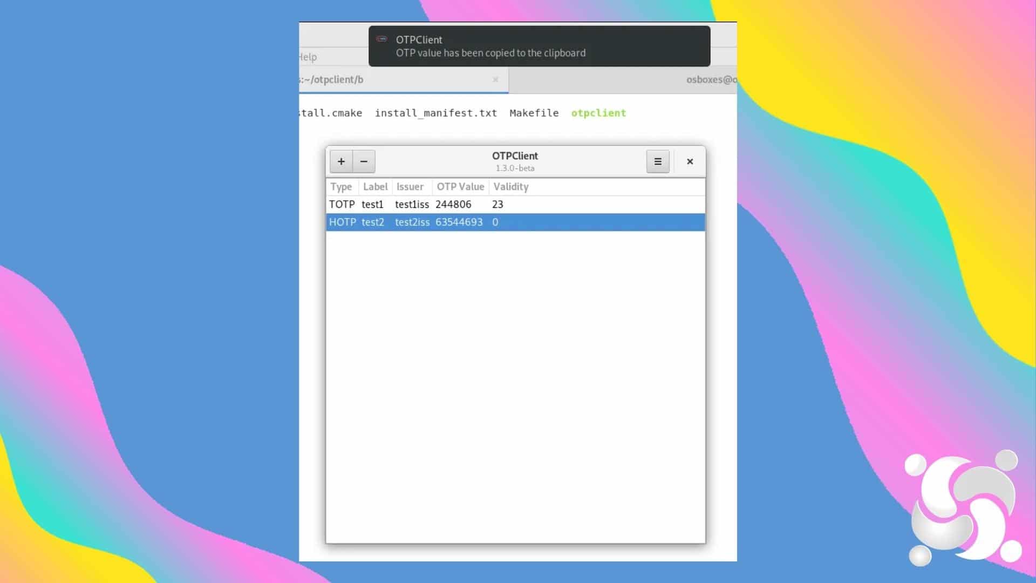The height and width of the screenshot is (583, 1036).
Task: Click the test1iss issuer cell
Action: point(412,205)
